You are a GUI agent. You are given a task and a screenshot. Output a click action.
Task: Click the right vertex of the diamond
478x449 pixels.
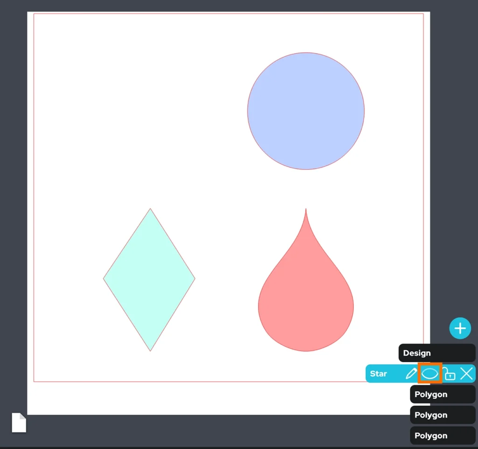coord(194,279)
